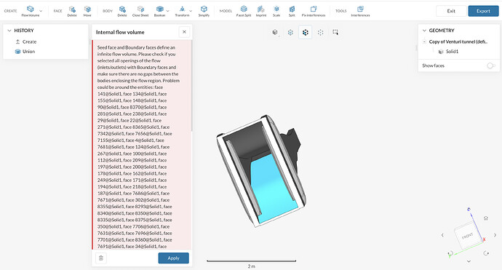
Task: Switch to the highlighted body selection mode
Action: (306, 32)
